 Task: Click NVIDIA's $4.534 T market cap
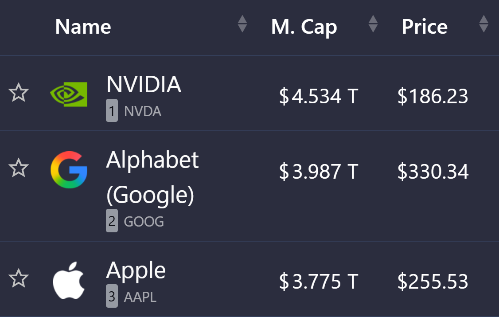(318, 96)
